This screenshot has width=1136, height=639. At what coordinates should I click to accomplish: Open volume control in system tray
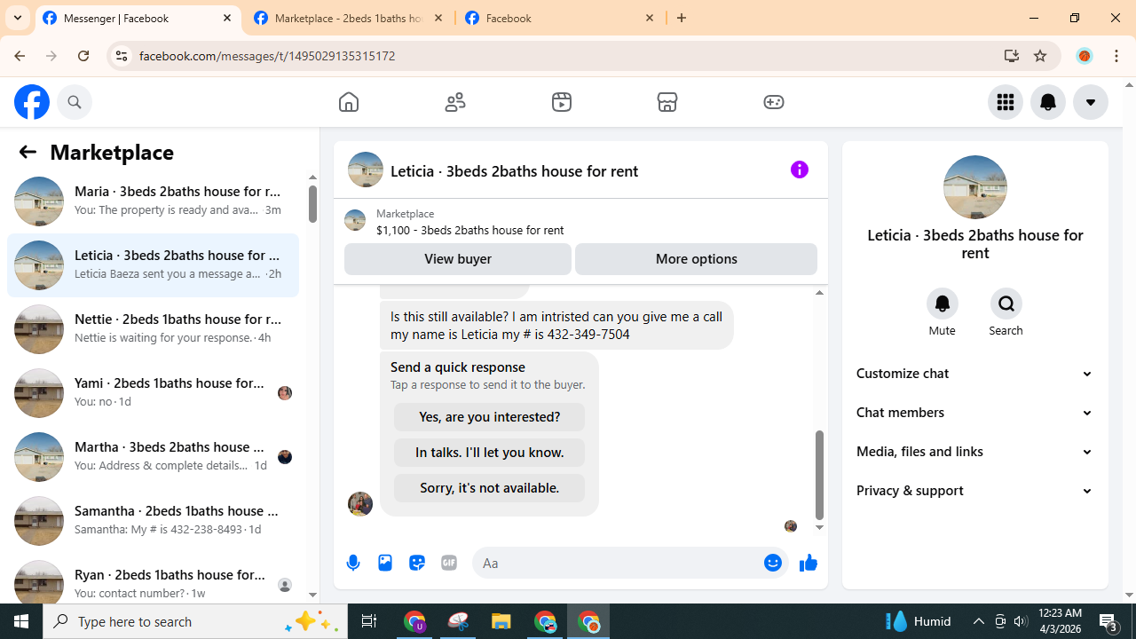(x=1021, y=621)
